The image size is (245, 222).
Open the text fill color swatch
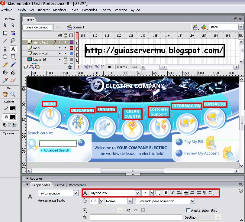[x=158, y=193]
